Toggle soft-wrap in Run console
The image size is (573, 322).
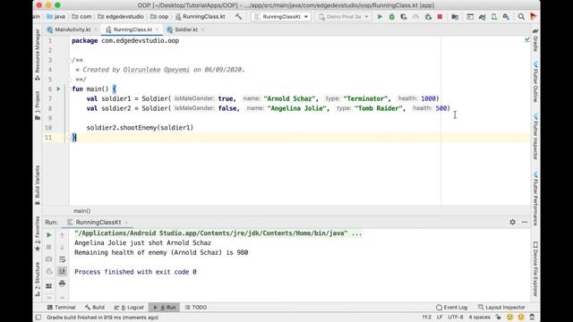[62, 259]
